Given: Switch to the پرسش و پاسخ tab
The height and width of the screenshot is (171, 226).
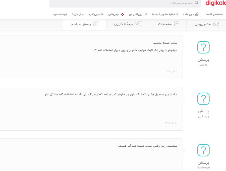Looking at the screenshot, I should pyautogui.click(x=85, y=24).
